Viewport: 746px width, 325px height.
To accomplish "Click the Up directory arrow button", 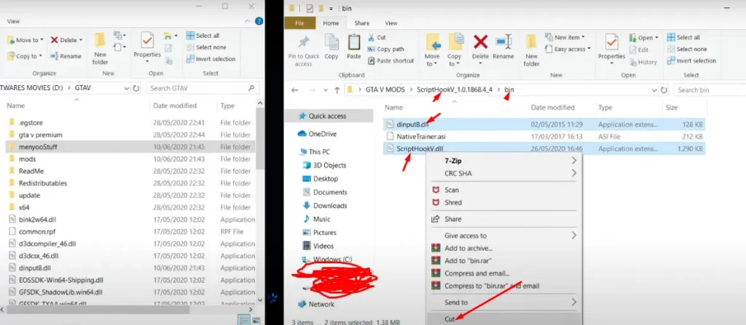I will [337, 90].
